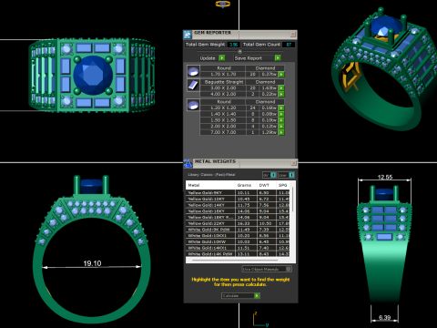Click the Save Report green arrow

pyautogui.click(x=278, y=57)
